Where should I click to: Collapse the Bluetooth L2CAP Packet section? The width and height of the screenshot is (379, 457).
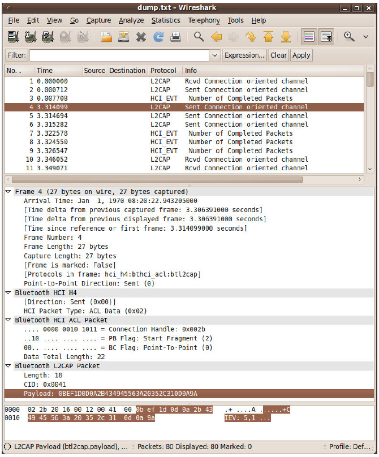(x=8, y=366)
